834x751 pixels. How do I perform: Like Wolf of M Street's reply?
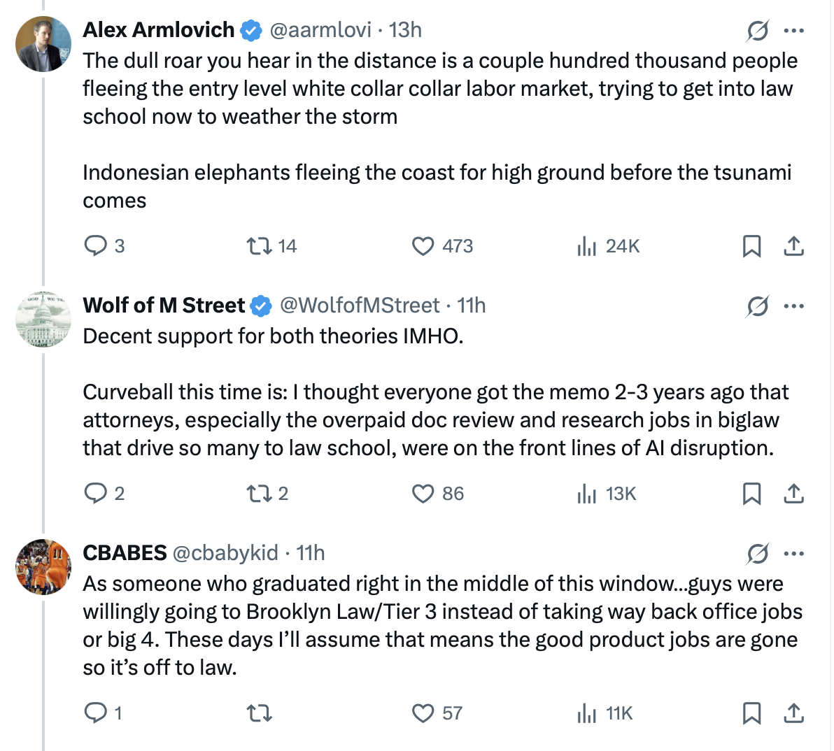click(423, 494)
